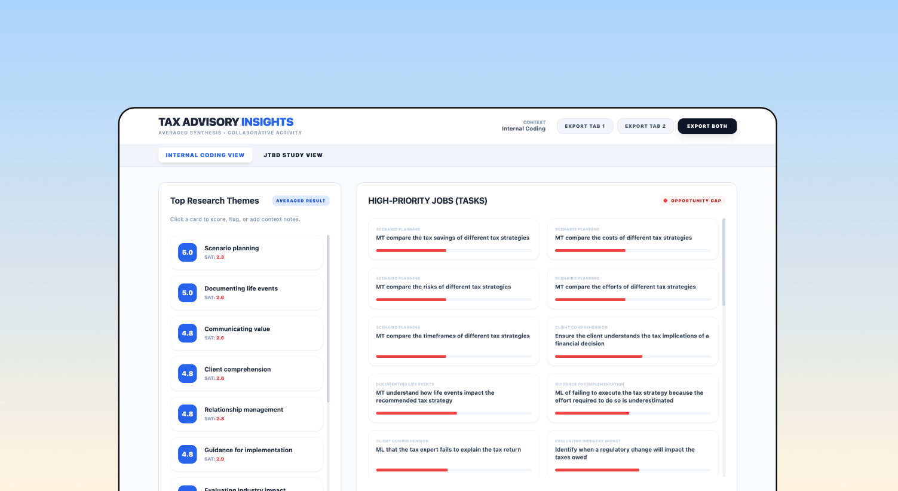Open the Tax Advisory Insights title link

click(x=226, y=122)
